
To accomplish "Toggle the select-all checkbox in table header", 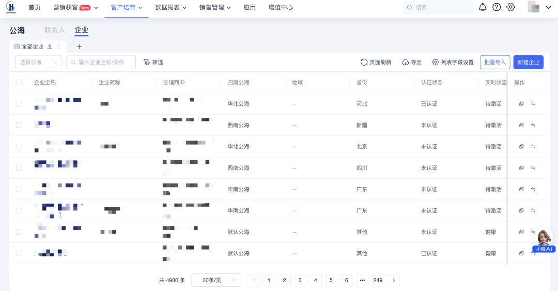I will [19, 83].
